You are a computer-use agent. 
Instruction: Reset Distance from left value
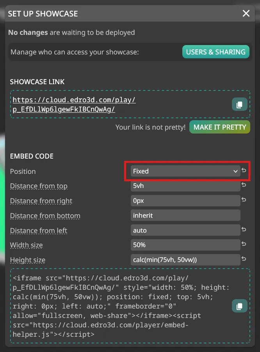[244, 229]
